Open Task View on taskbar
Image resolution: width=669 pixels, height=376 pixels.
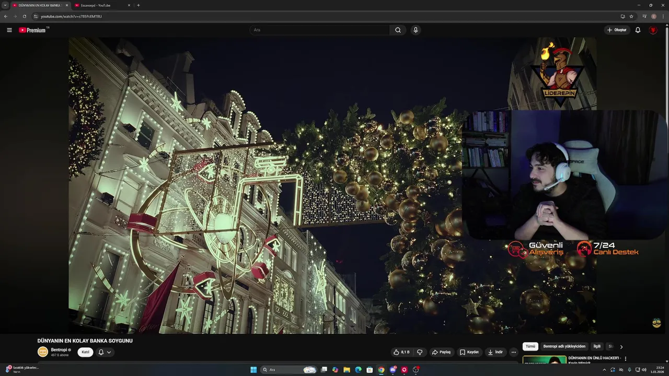point(324,370)
